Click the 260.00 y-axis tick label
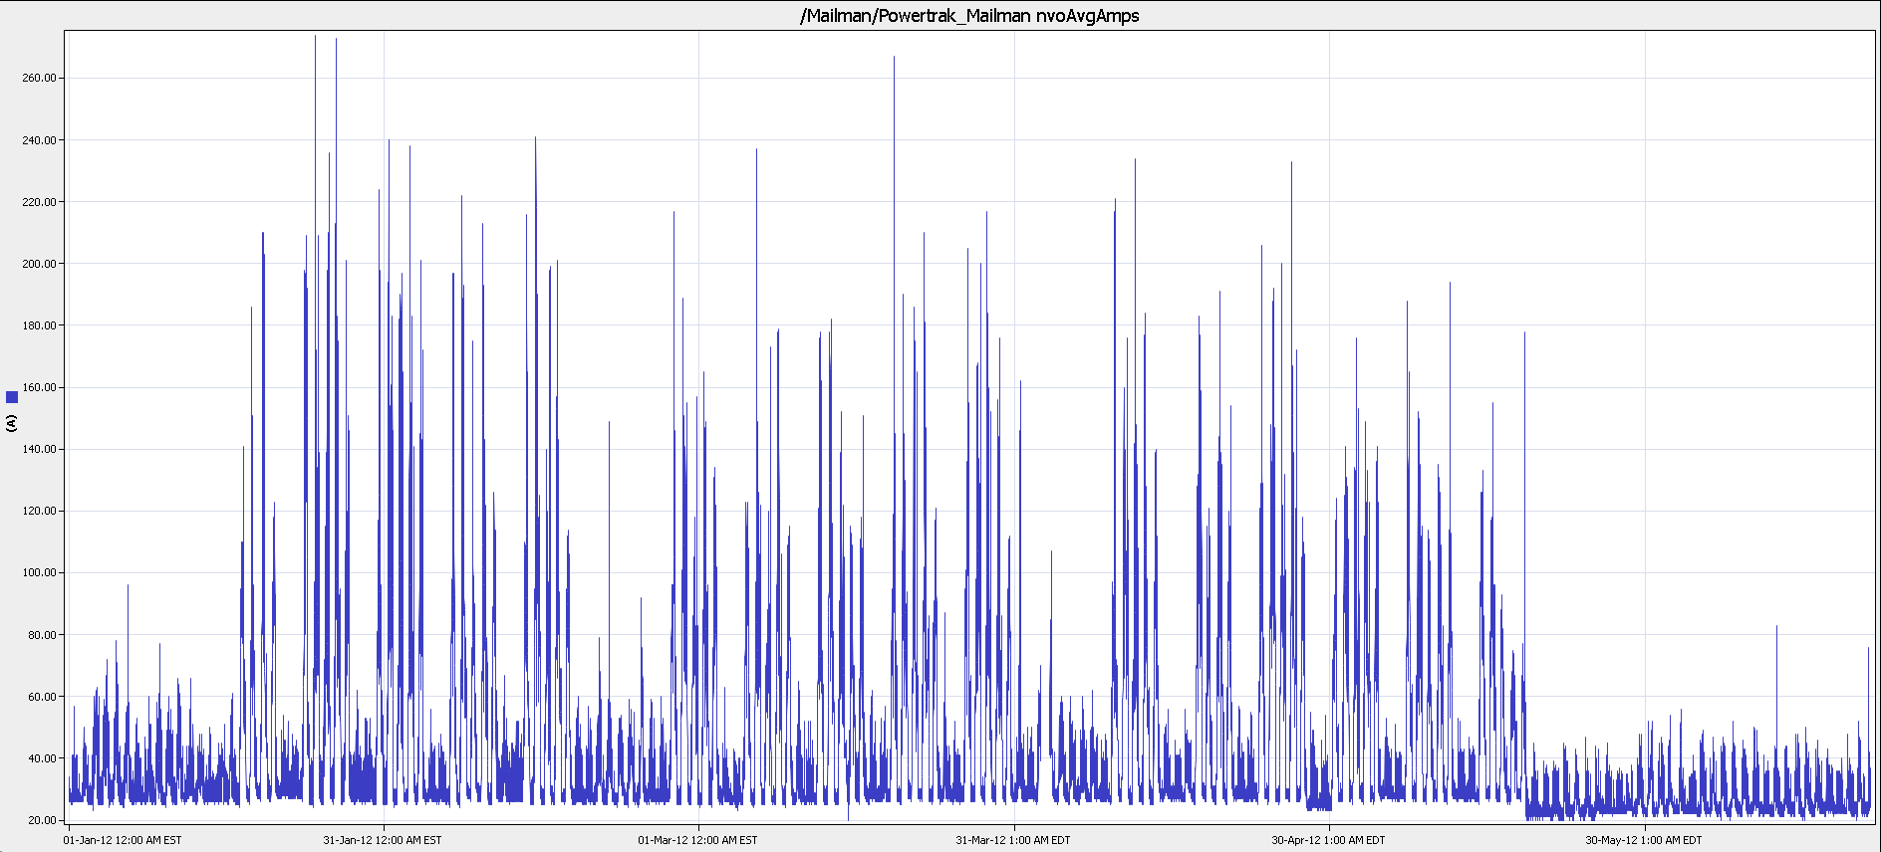1881x852 pixels. point(40,78)
